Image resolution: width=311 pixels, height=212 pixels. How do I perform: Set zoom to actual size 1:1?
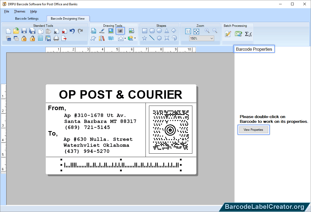(x=188, y=31)
